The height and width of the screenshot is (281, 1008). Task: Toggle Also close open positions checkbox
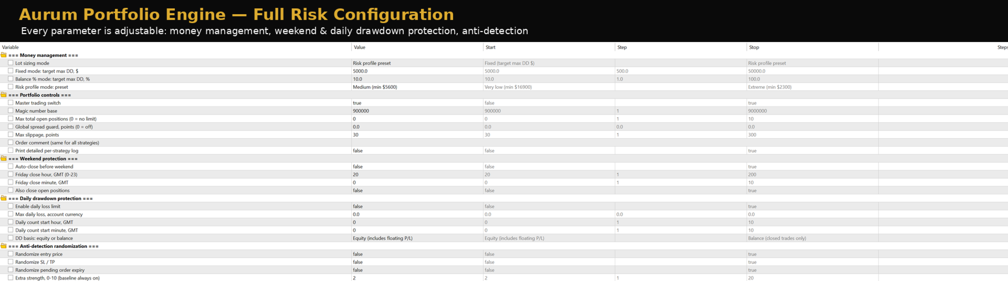coord(10,190)
